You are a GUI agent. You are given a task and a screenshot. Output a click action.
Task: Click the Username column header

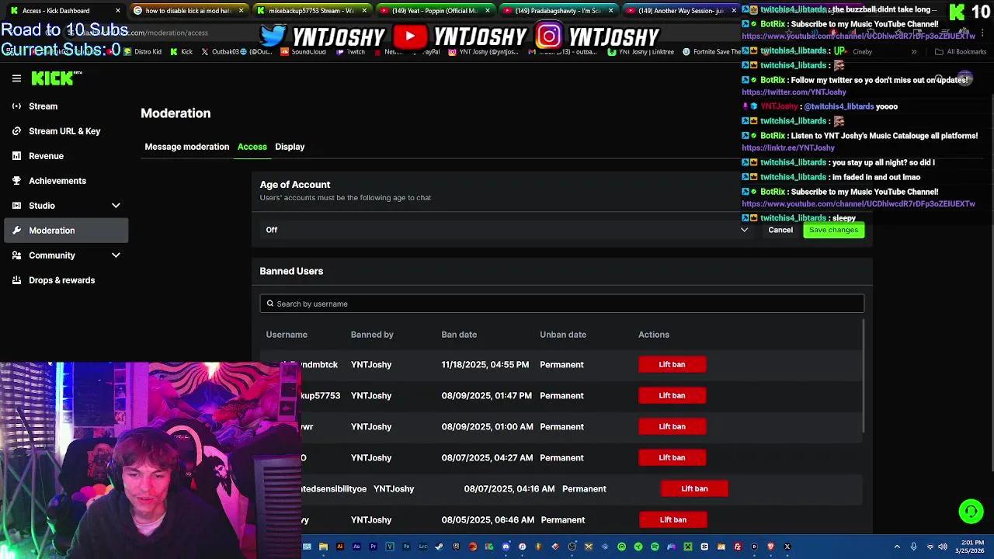287,335
